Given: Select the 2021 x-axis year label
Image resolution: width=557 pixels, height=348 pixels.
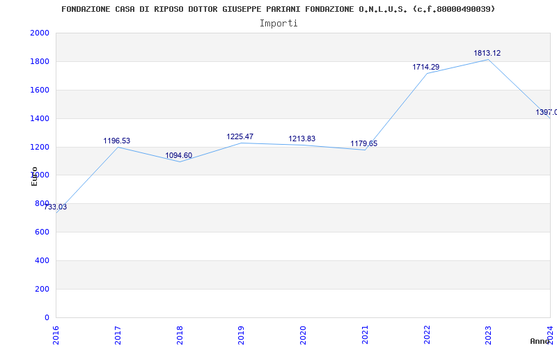Looking at the screenshot, I should (365, 335).
